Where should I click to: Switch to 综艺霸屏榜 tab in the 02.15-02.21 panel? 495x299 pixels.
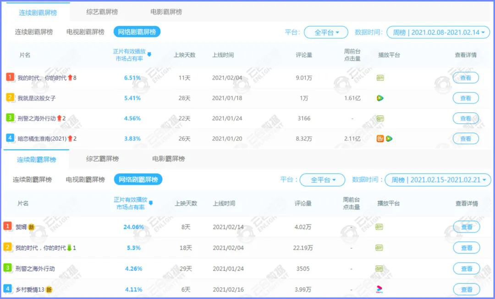coord(102,159)
